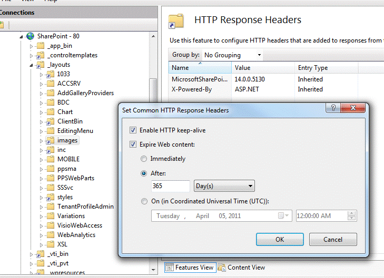This screenshot has height=278, width=384.
Task: Click the images folder icon
Action: 51,140
